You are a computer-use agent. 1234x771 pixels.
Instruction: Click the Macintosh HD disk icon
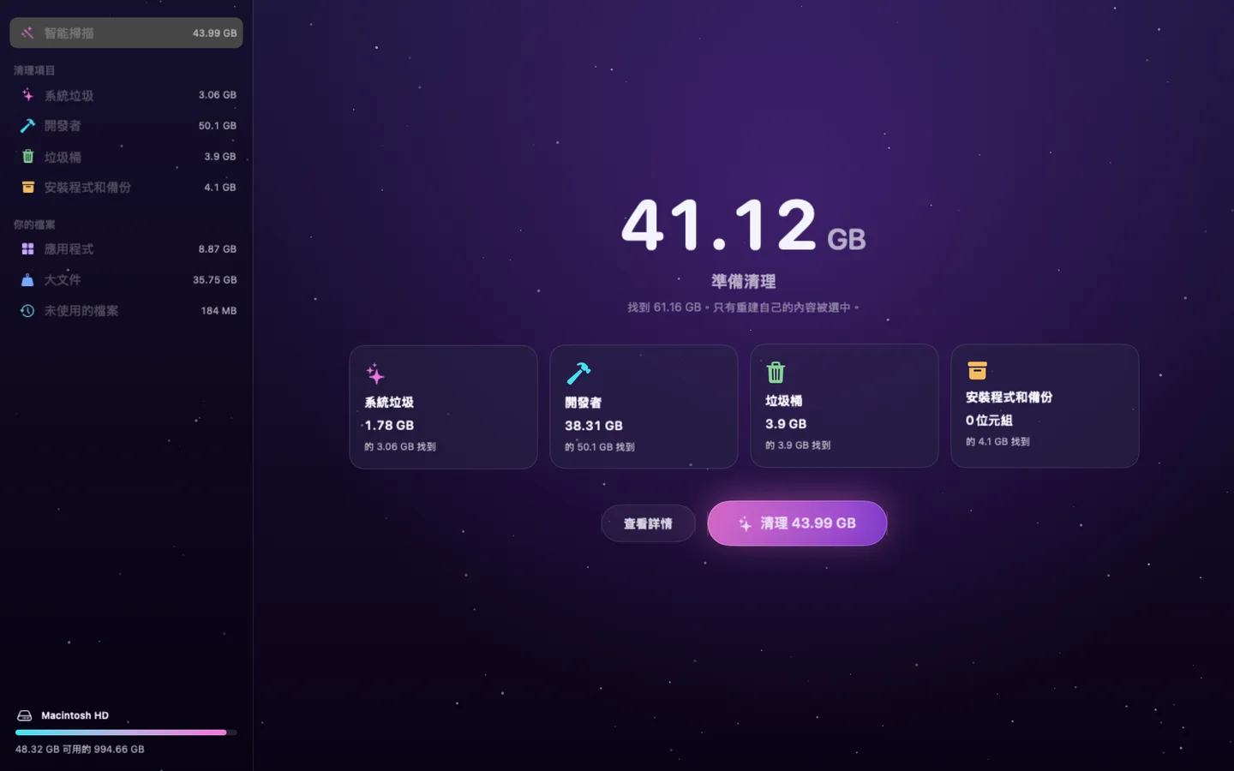click(25, 715)
